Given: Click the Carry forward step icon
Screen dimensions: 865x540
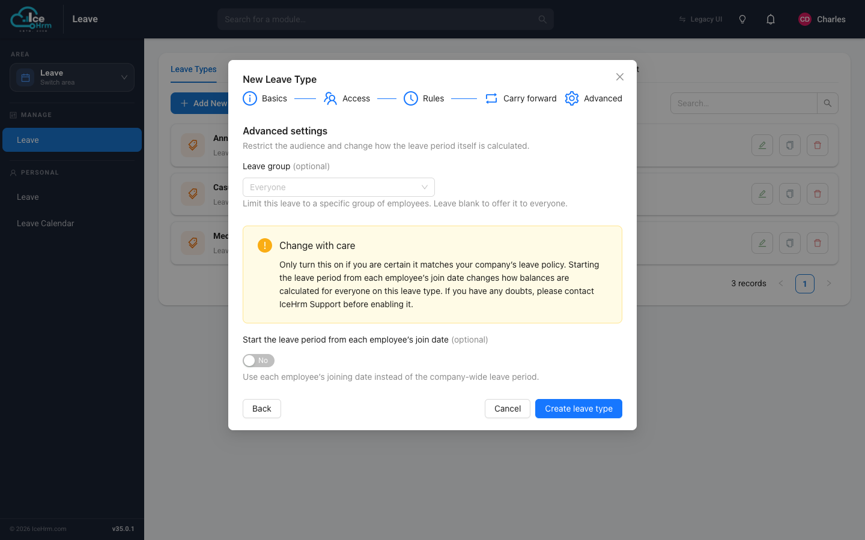Looking at the screenshot, I should [491, 98].
